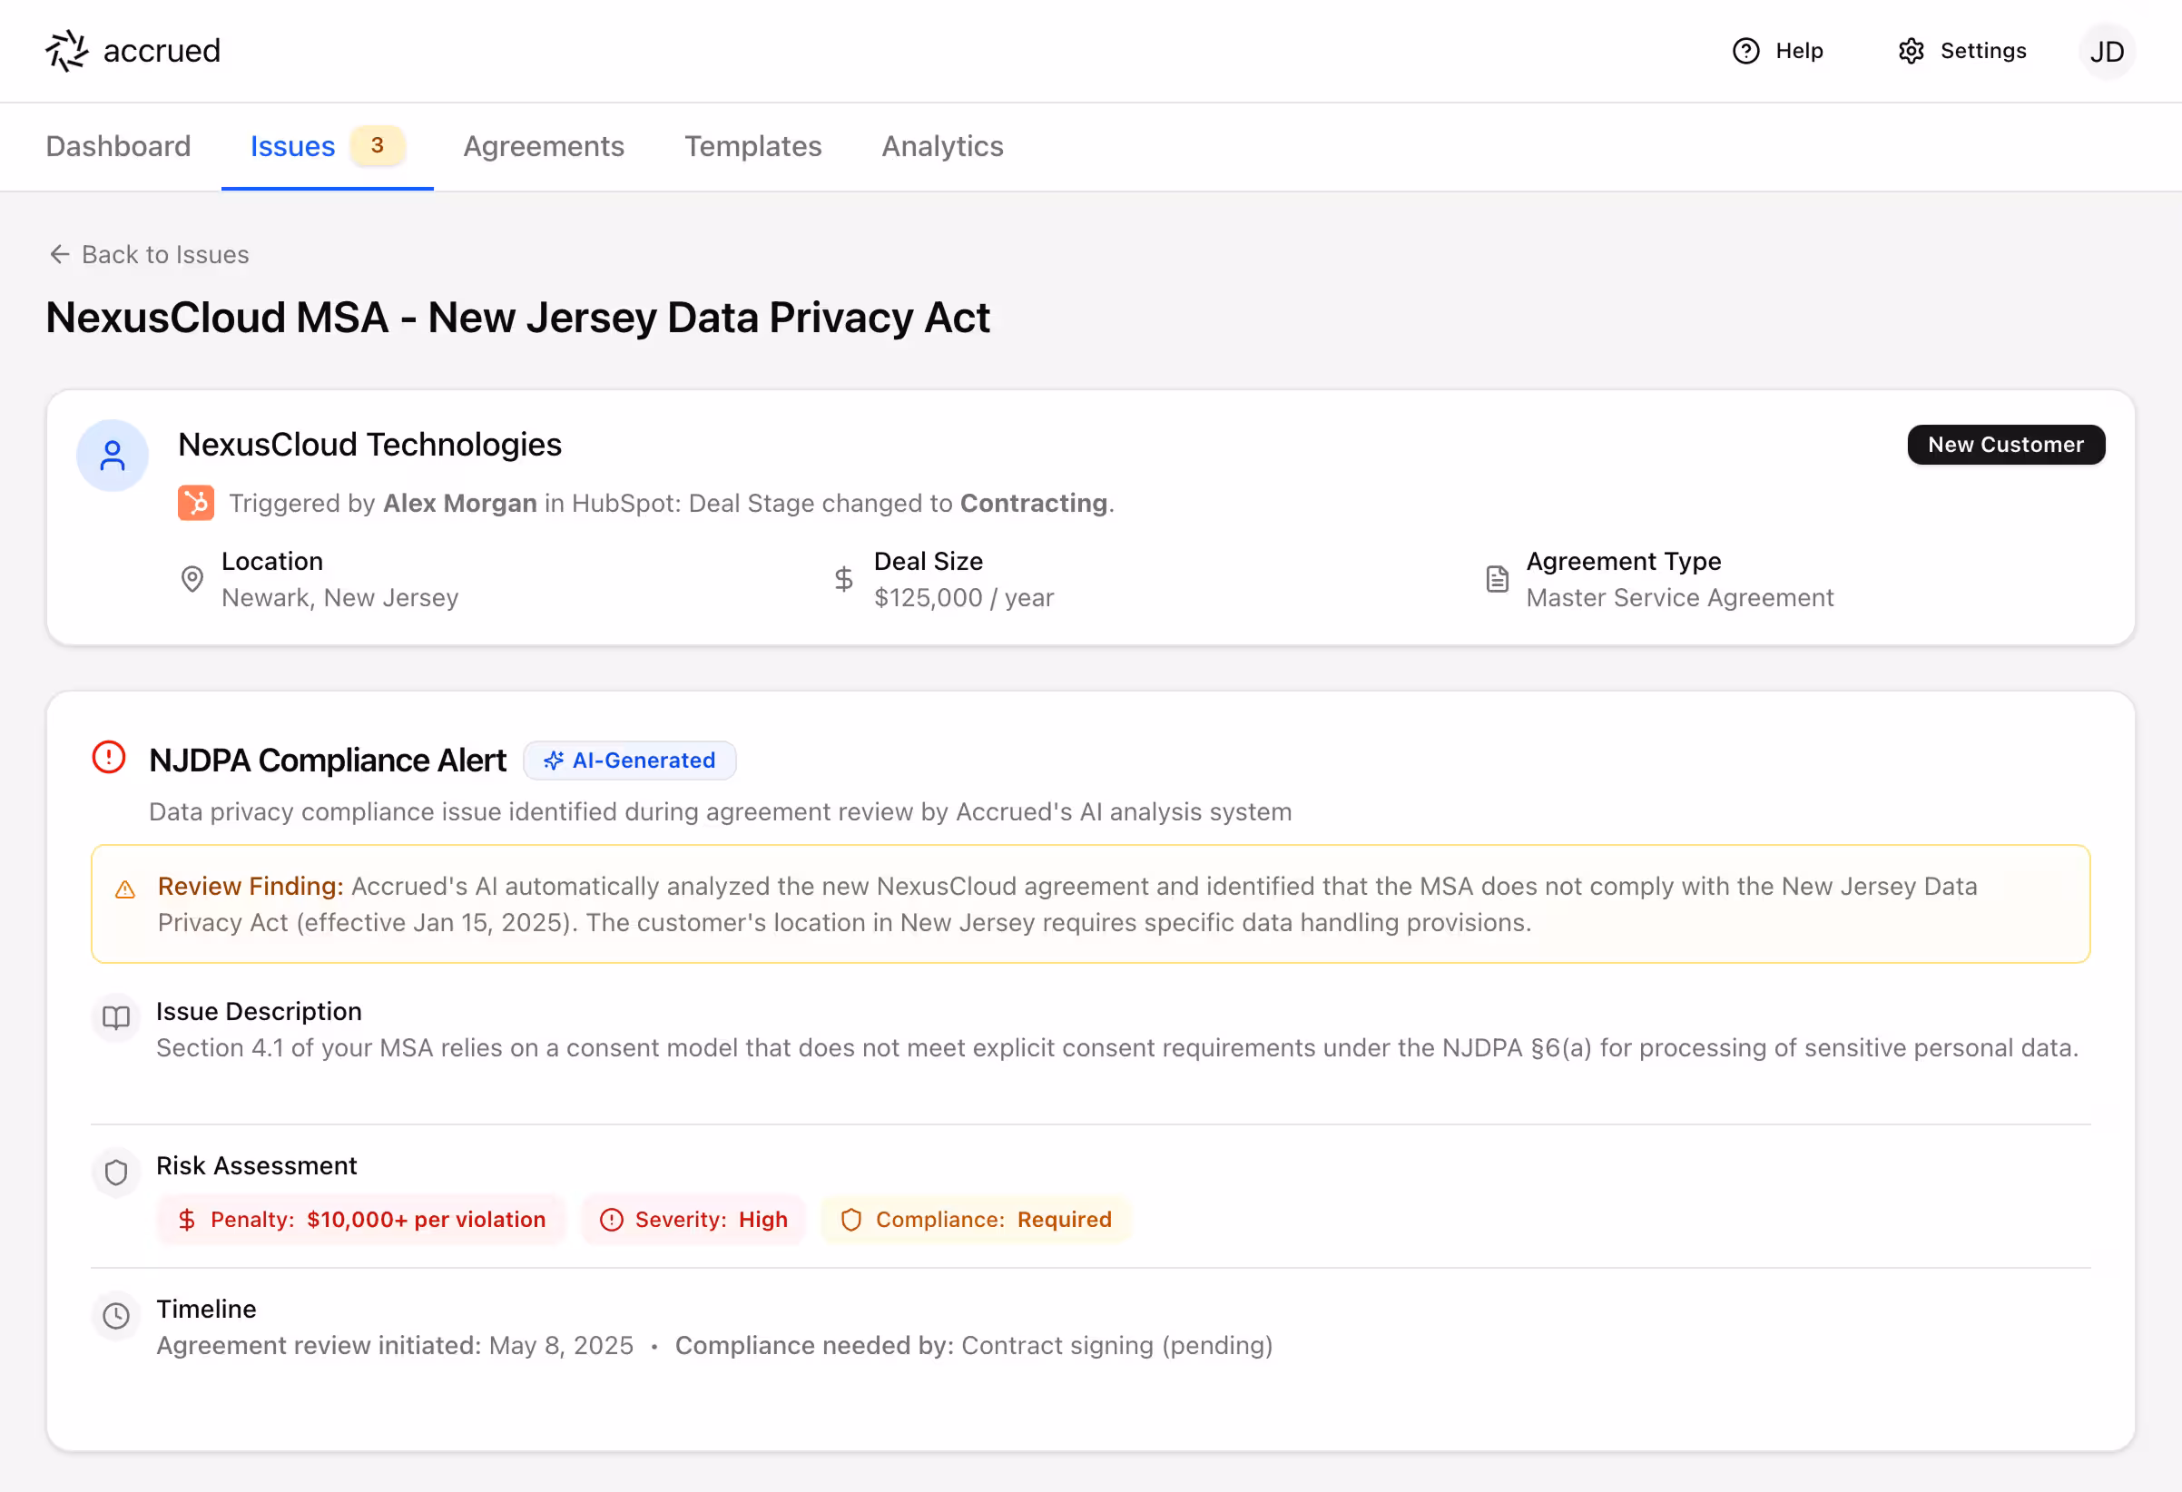Click the Help link text
2182x1492 pixels.
coord(1799,51)
